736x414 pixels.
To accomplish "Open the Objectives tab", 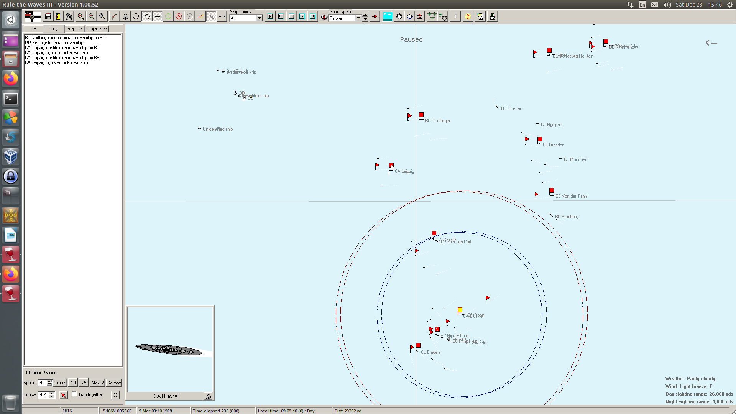I will click(97, 29).
